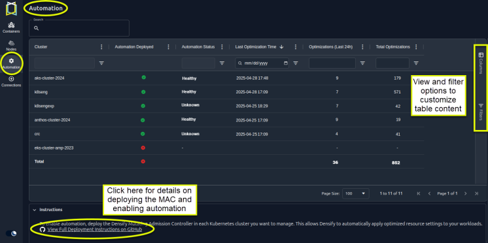This screenshot has height=243, width=488.
Task: Open Connections from the sidebar
Action: [11, 82]
